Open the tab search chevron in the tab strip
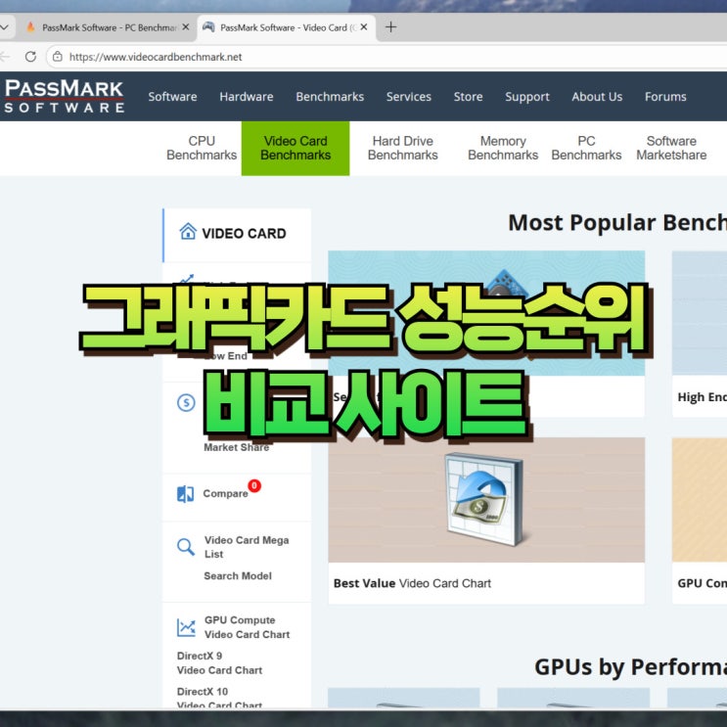 click(4, 27)
